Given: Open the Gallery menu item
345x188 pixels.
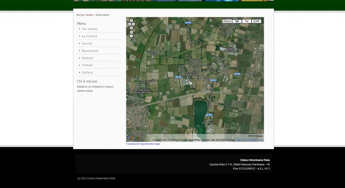Looking at the screenshot, I should pyautogui.click(x=87, y=73).
